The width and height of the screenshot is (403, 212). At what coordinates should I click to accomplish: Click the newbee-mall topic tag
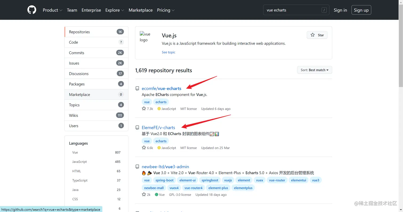point(154,188)
